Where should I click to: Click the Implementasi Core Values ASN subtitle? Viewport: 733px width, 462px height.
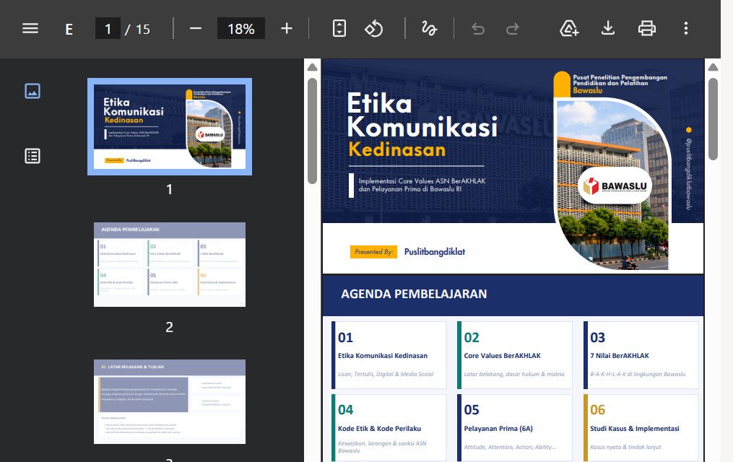click(x=422, y=185)
